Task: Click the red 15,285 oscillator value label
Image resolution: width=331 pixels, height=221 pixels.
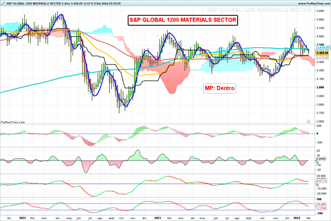Action: click(321, 204)
